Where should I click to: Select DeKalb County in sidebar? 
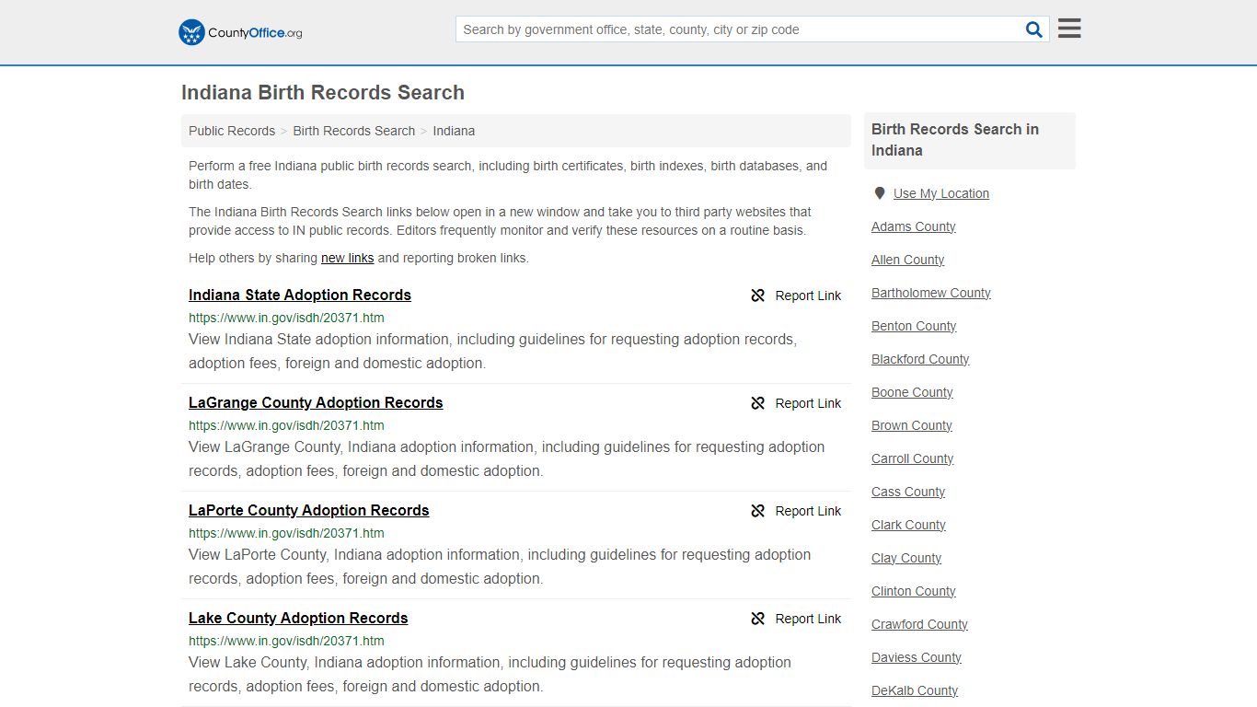[x=915, y=690]
